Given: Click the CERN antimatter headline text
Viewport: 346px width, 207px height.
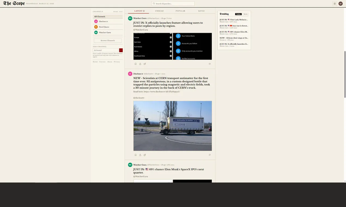Looking at the screenshot, I should (x=172, y=83).
